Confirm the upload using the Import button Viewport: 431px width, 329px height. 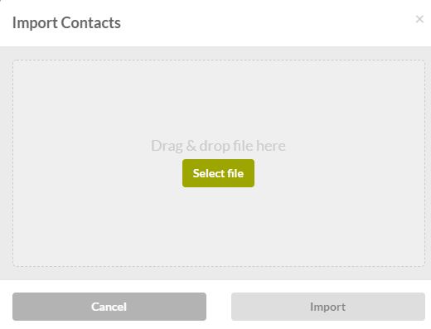(x=328, y=307)
